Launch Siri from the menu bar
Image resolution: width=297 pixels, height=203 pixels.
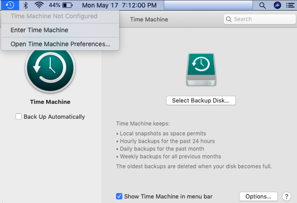277,5
